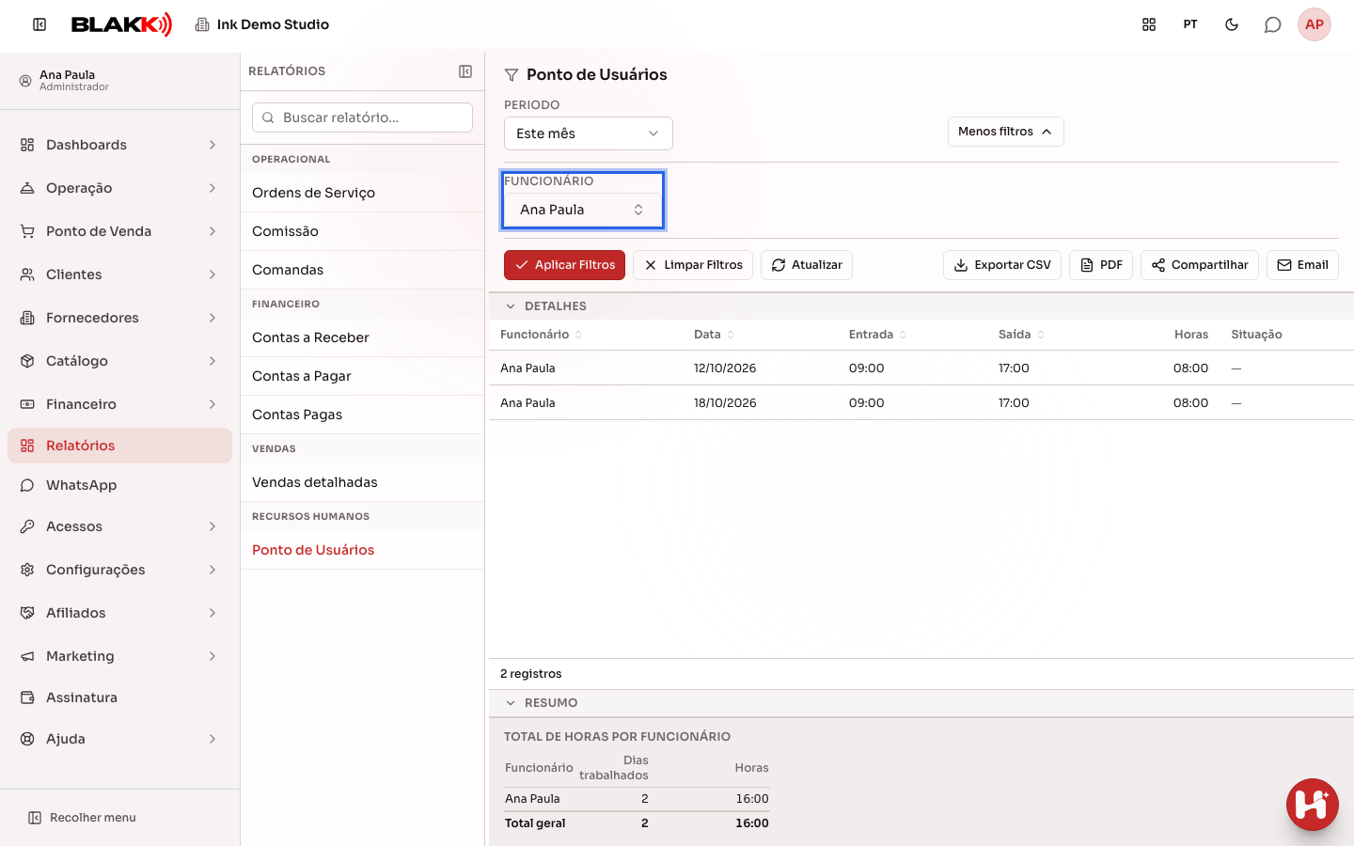Open the Período dropdown Este mês
Viewport: 1354px width, 846px height.
coord(589,133)
